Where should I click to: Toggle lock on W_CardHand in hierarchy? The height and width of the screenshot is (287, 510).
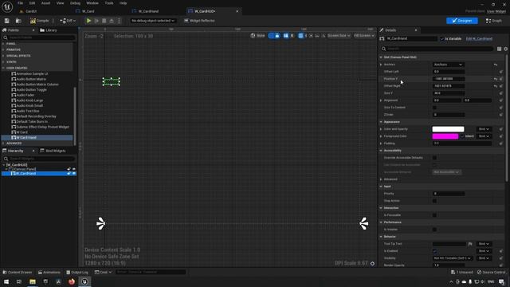69,174
